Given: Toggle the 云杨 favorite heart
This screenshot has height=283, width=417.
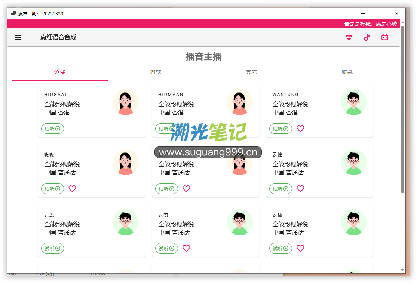Looking at the screenshot, I should pyautogui.click(x=301, y=248).
